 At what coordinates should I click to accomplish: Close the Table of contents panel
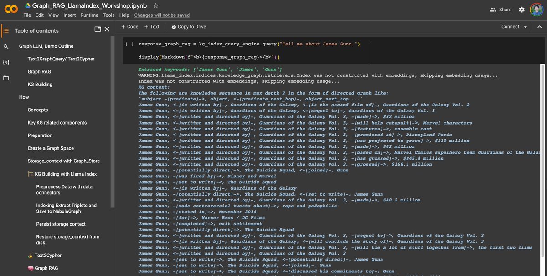coord(107,30)
